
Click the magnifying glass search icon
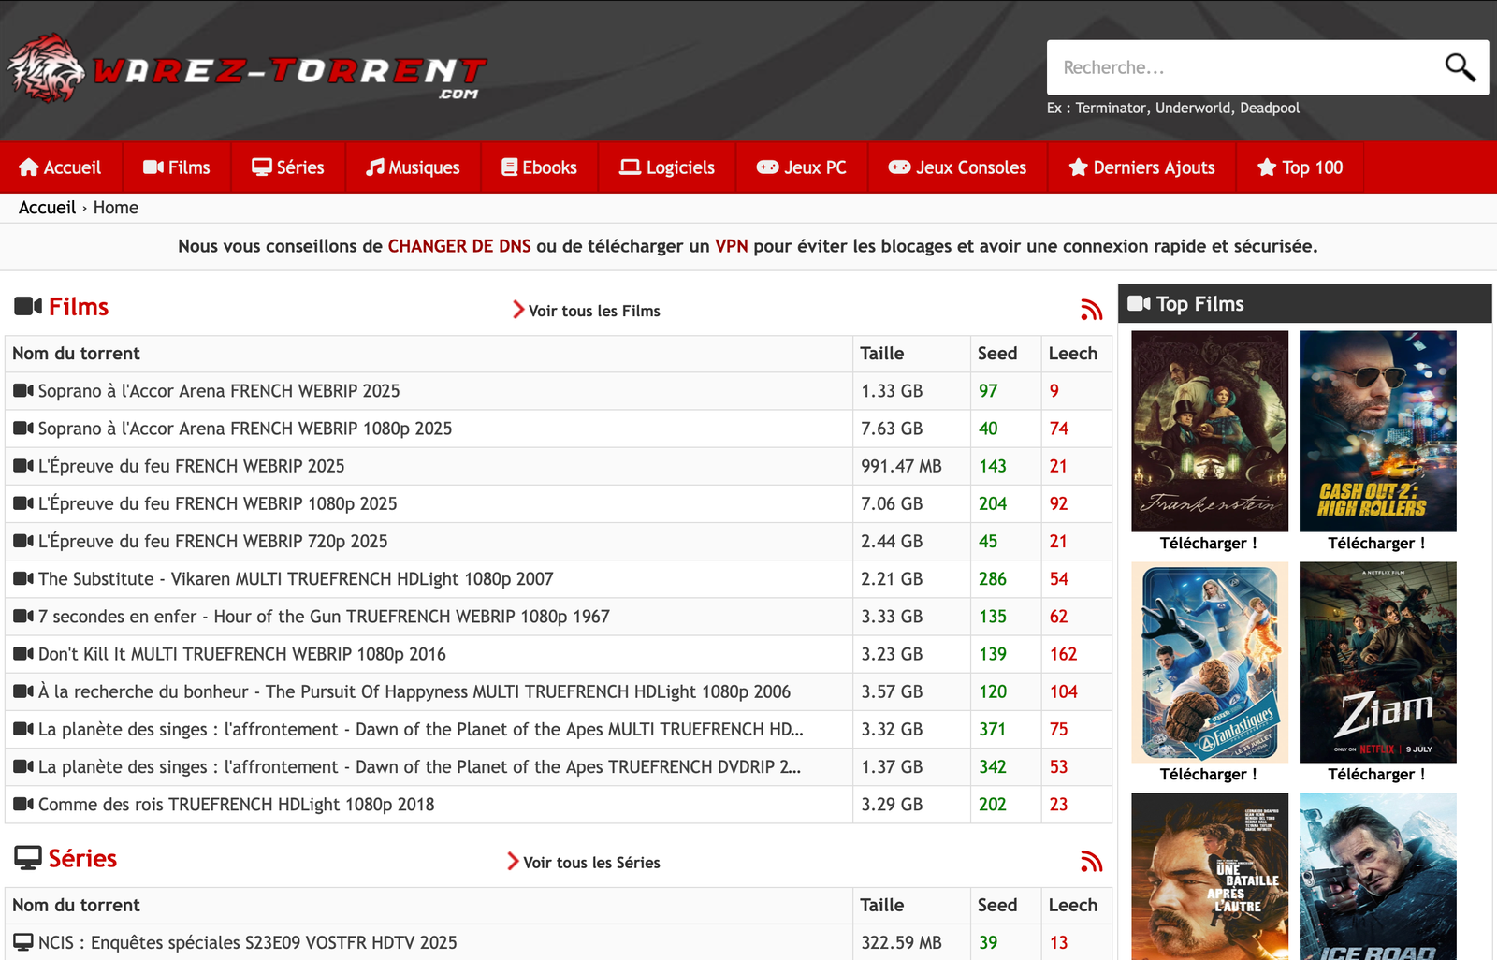coord(1460,67)
